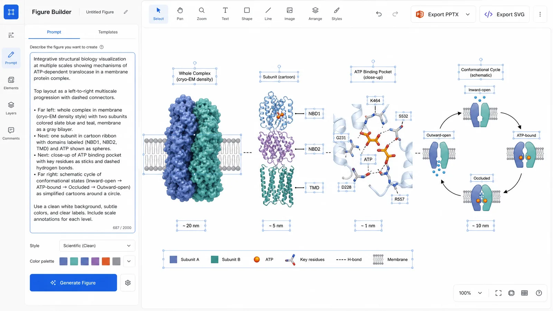Select the ~ 5 nm scale annotation
The height and width of the screenshot is (311, 553).
pos(276,226)
